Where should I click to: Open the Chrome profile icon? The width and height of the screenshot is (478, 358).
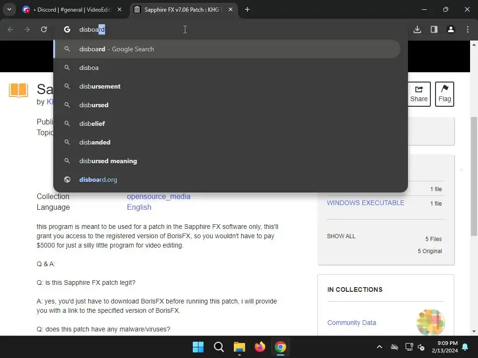[x=451, y=29]
